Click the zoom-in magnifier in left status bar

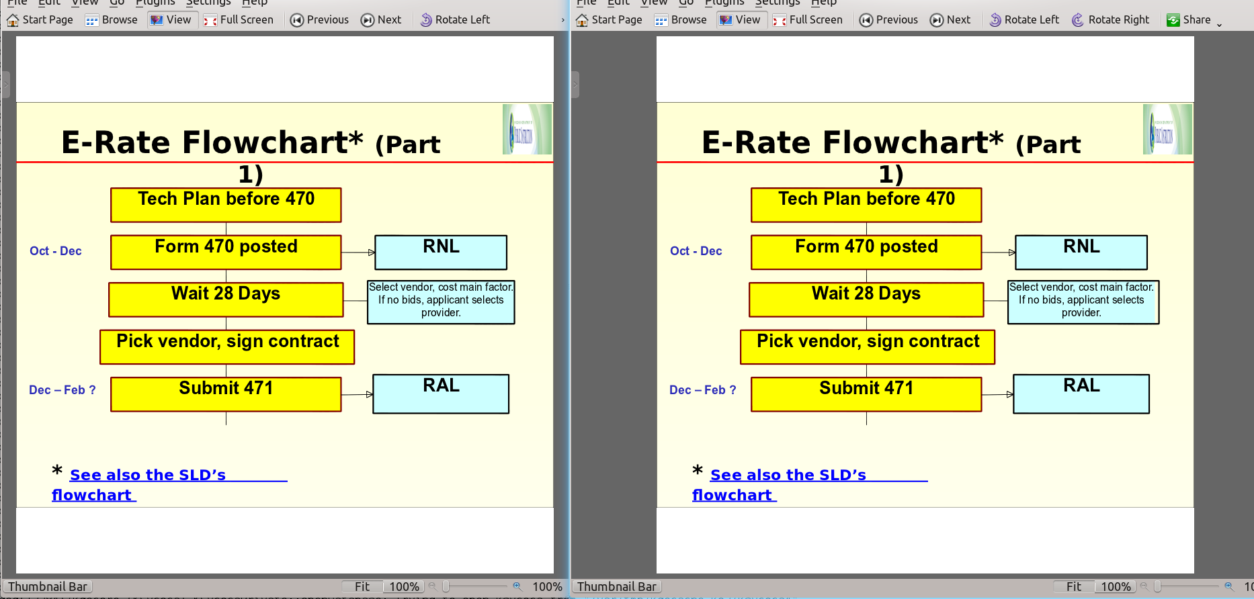pos(517,586)
